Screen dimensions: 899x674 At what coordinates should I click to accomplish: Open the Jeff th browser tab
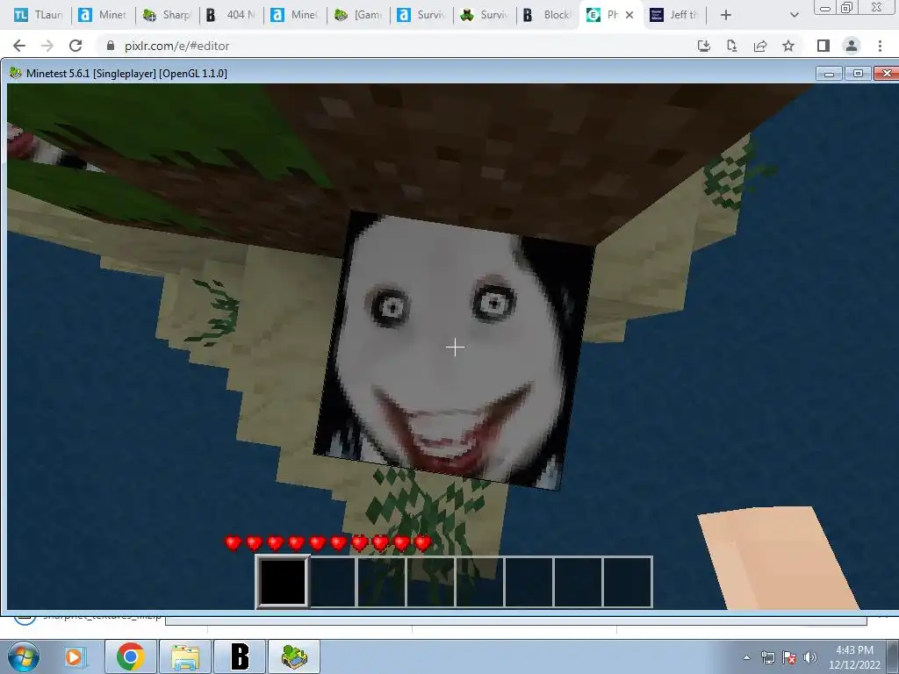point(675,15)
